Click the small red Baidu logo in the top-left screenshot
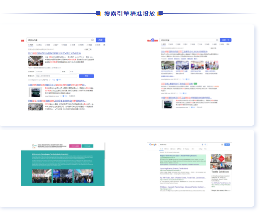The image size is (261, 213). point(23,40)
